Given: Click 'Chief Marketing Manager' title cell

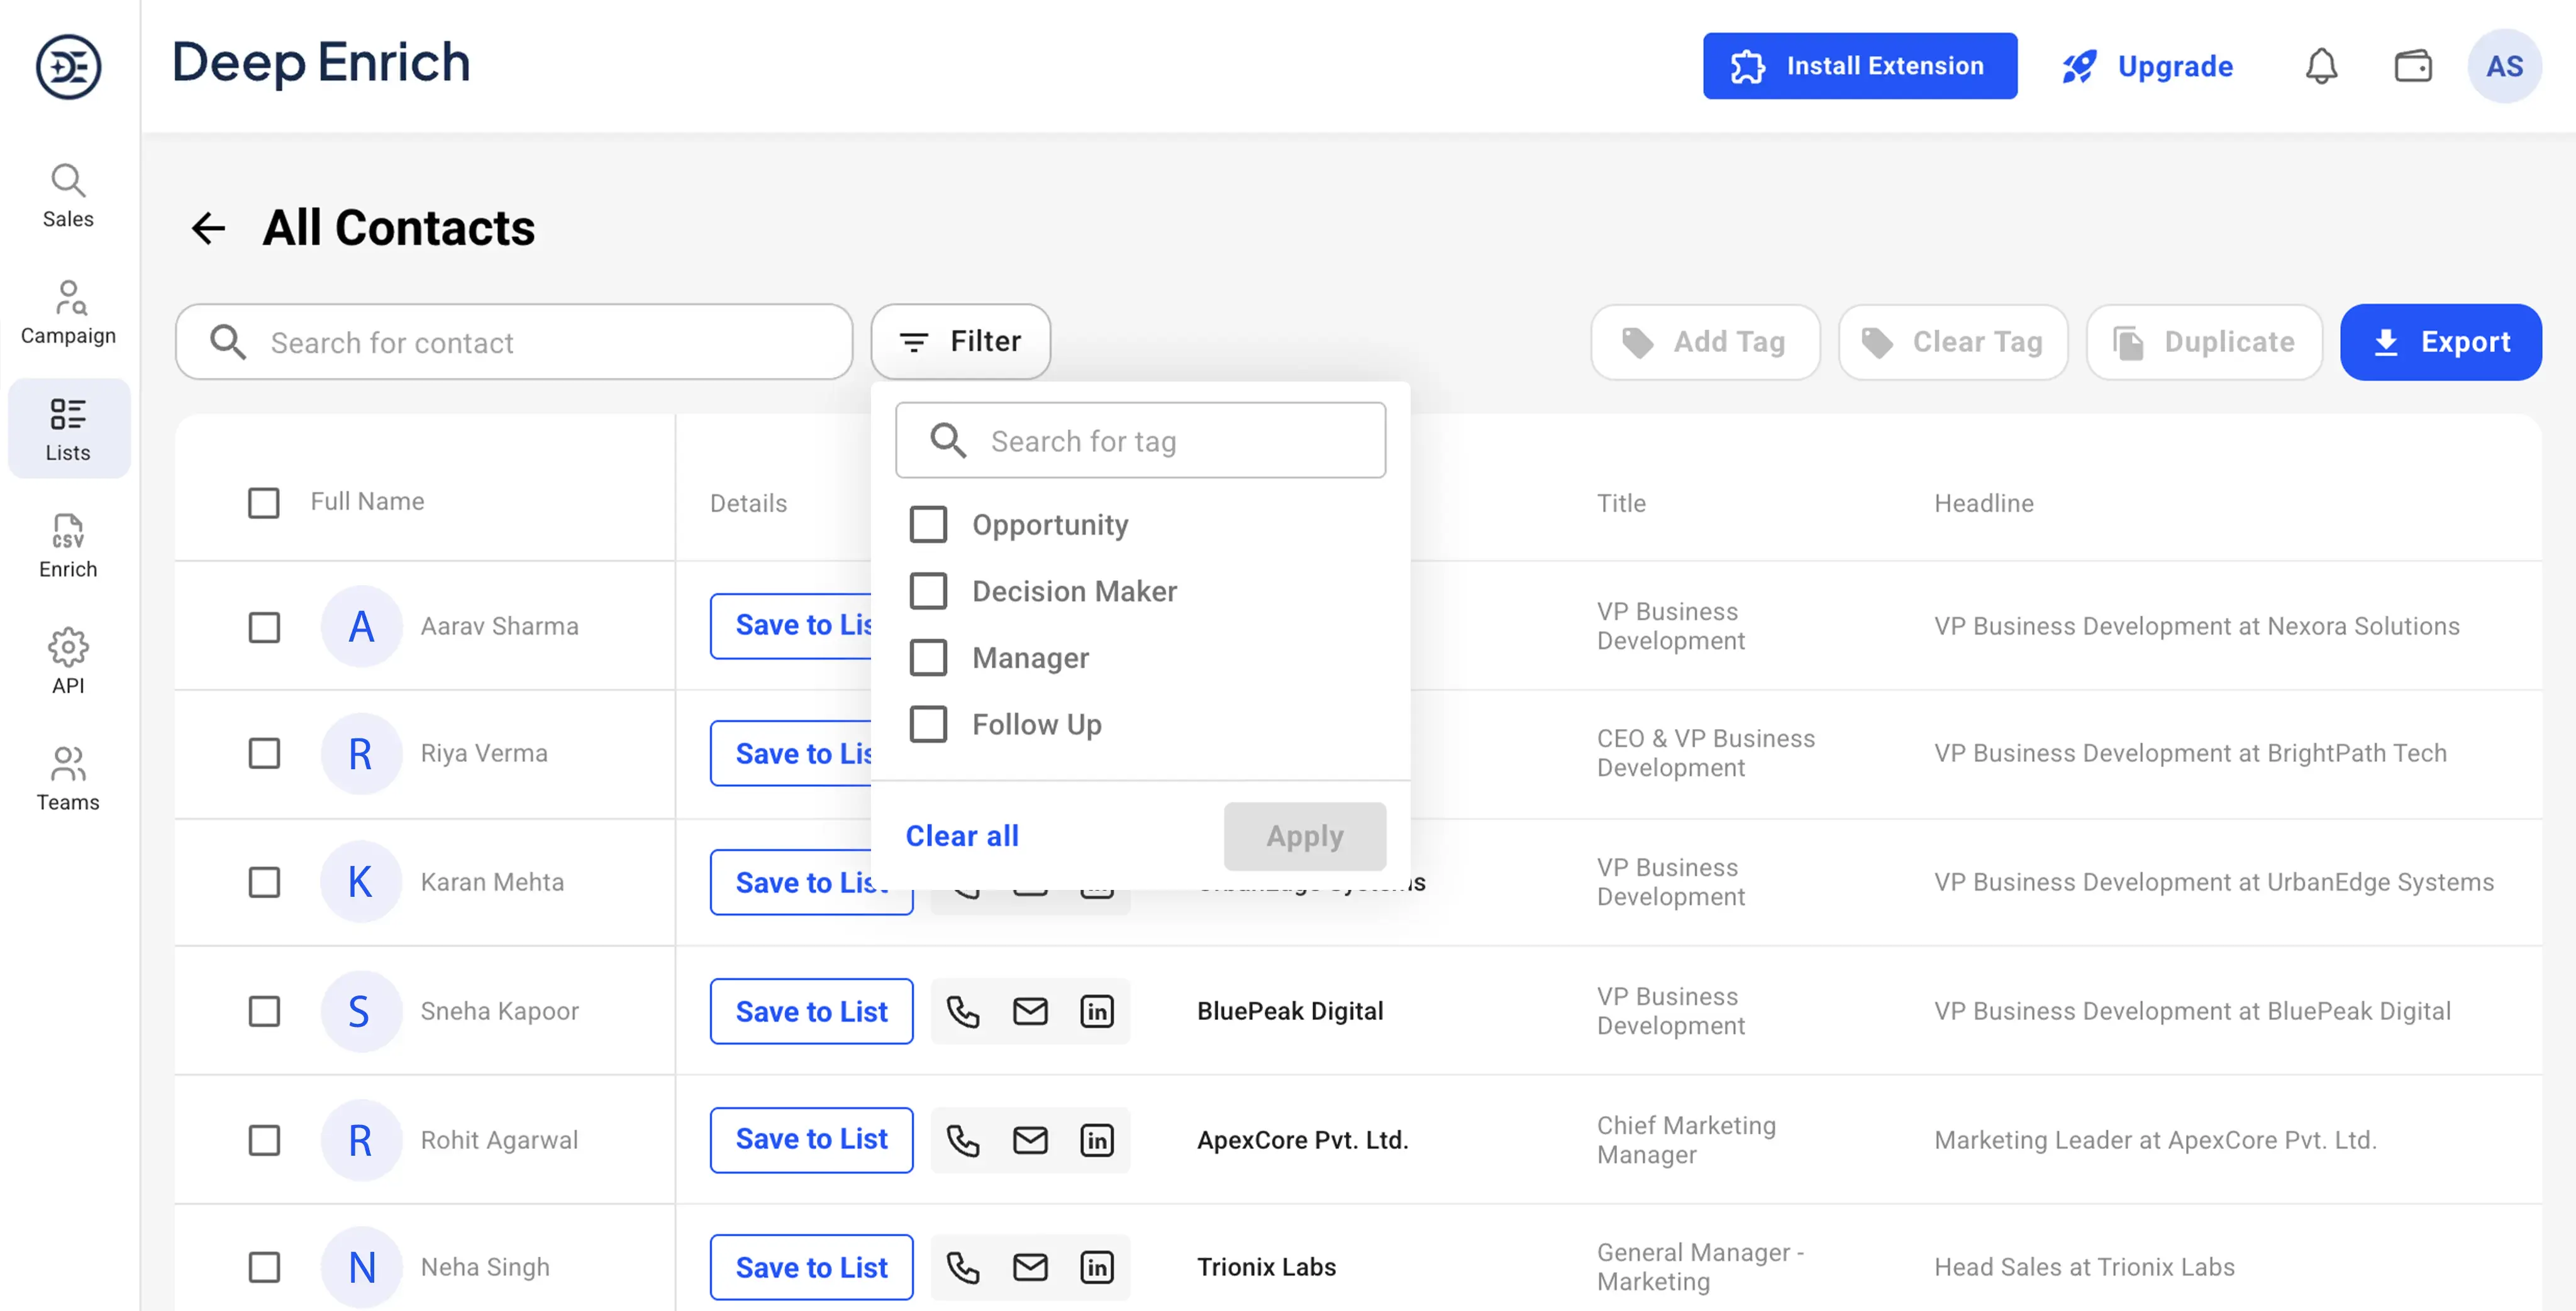Looking at the screenshot, I should (x=1686, y=1140).
